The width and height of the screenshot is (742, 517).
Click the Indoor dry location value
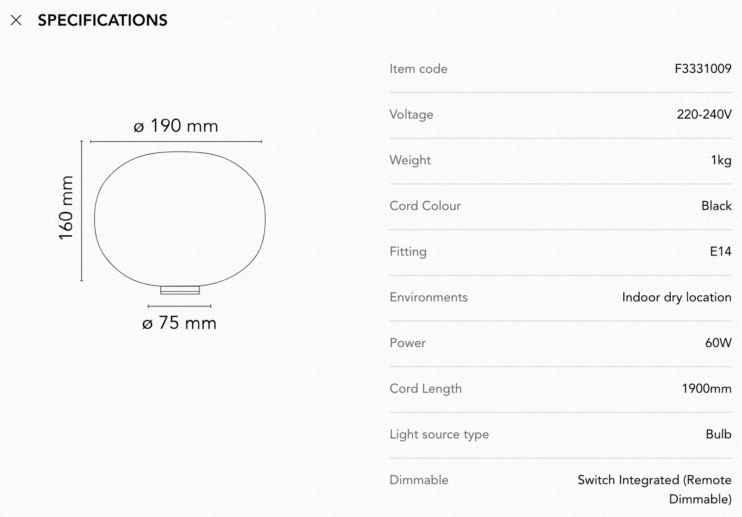(x=677, y=297)
